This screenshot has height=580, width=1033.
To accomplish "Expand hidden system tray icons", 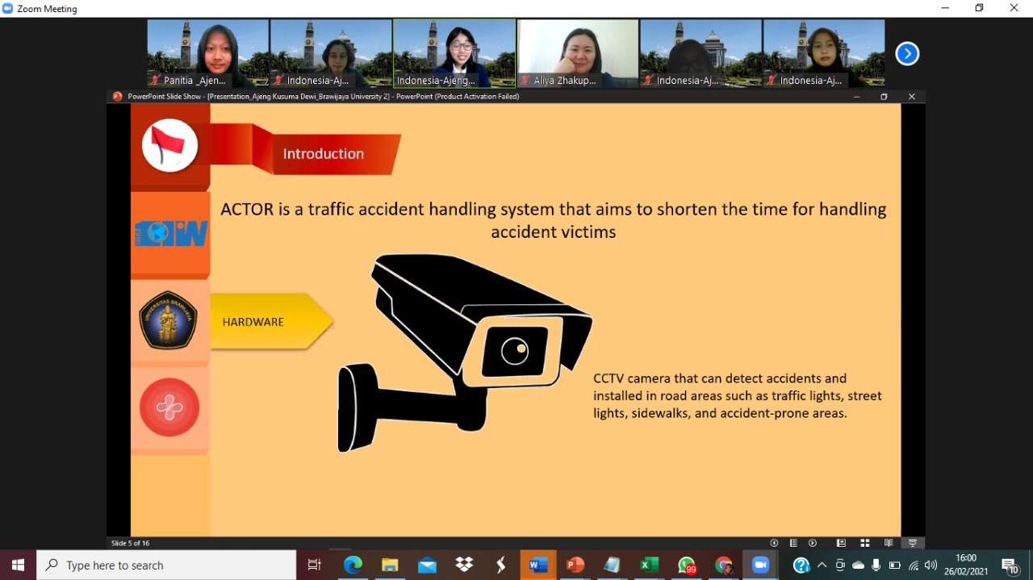I will [822, 565].
